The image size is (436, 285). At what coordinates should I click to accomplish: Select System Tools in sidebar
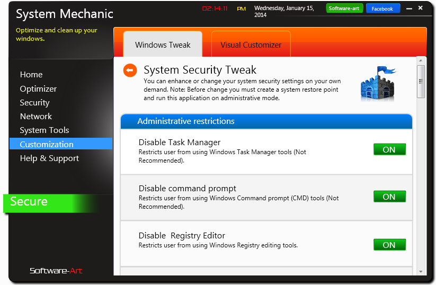point(44,130)
